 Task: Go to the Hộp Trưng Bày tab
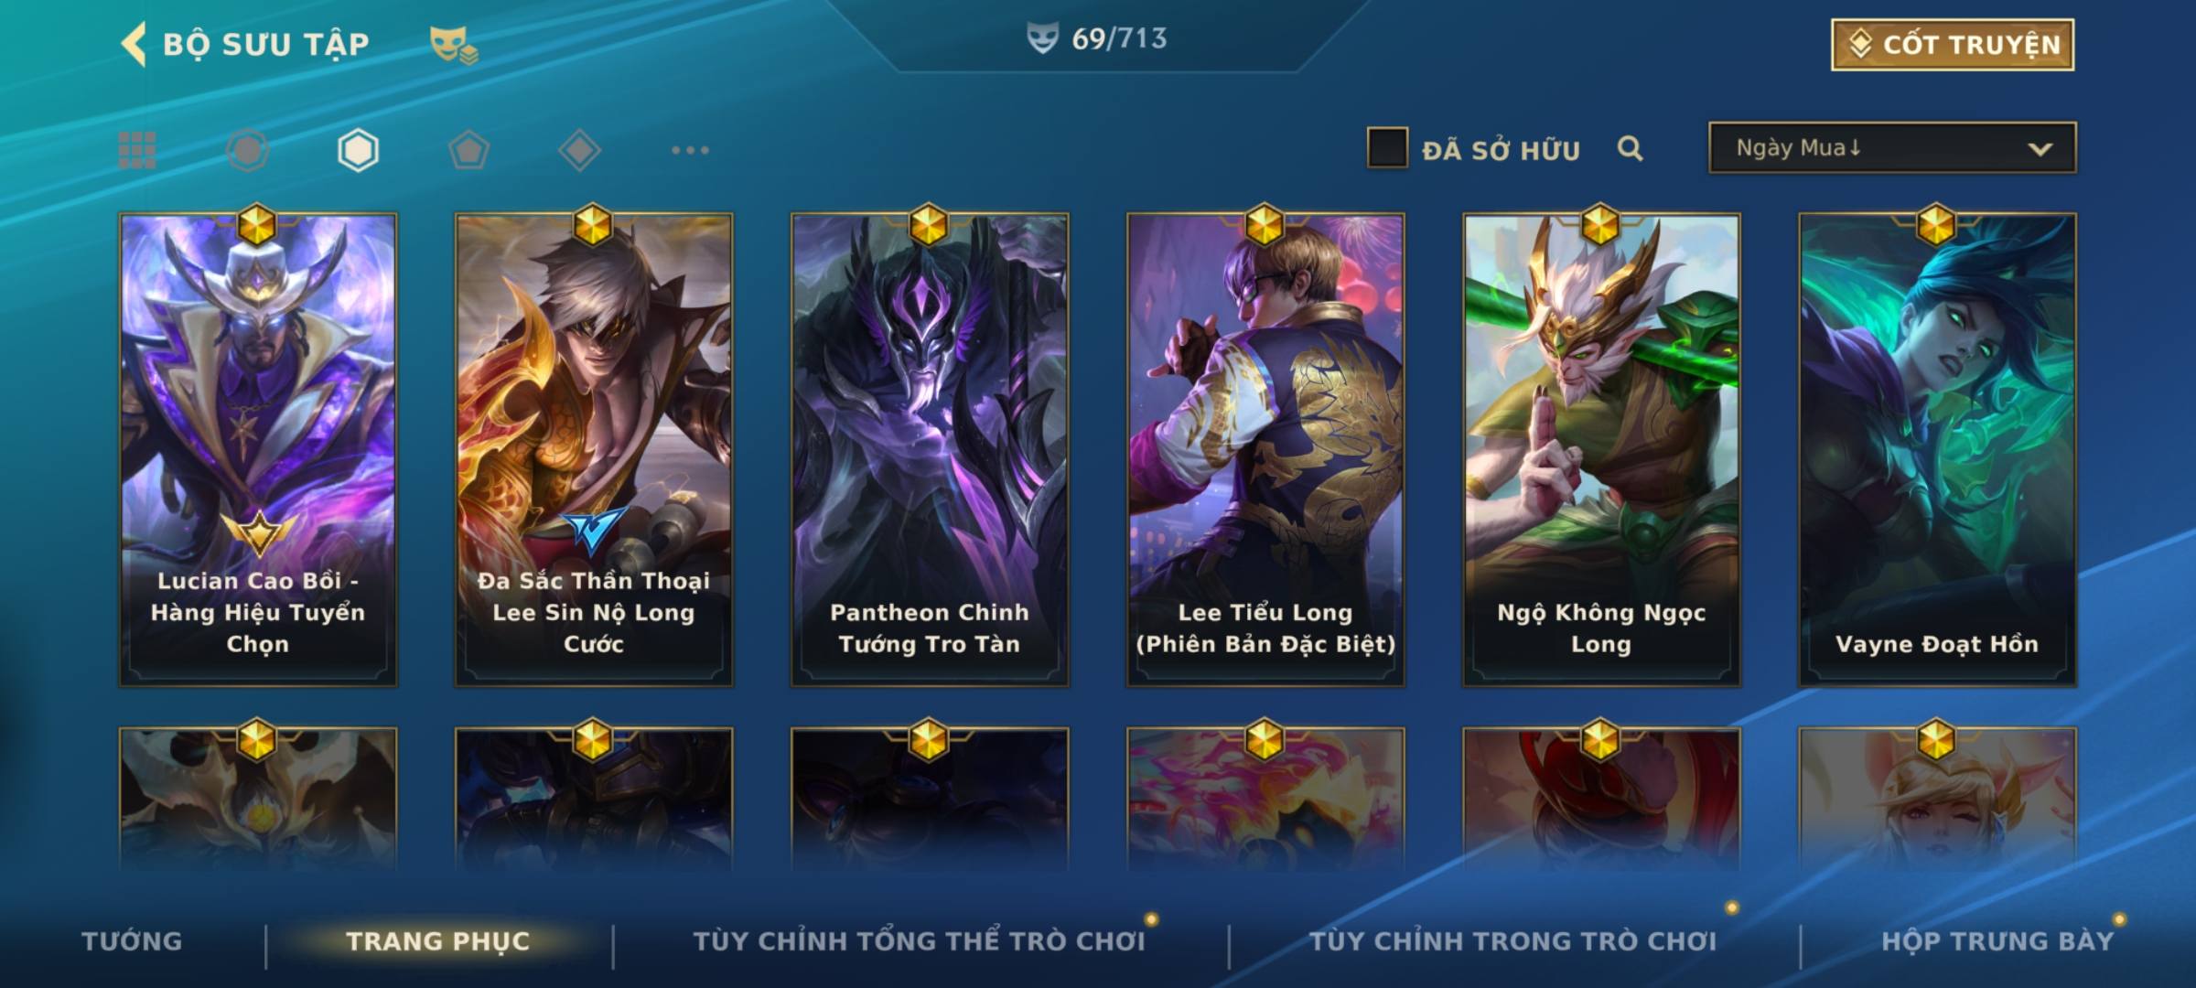1997,940
